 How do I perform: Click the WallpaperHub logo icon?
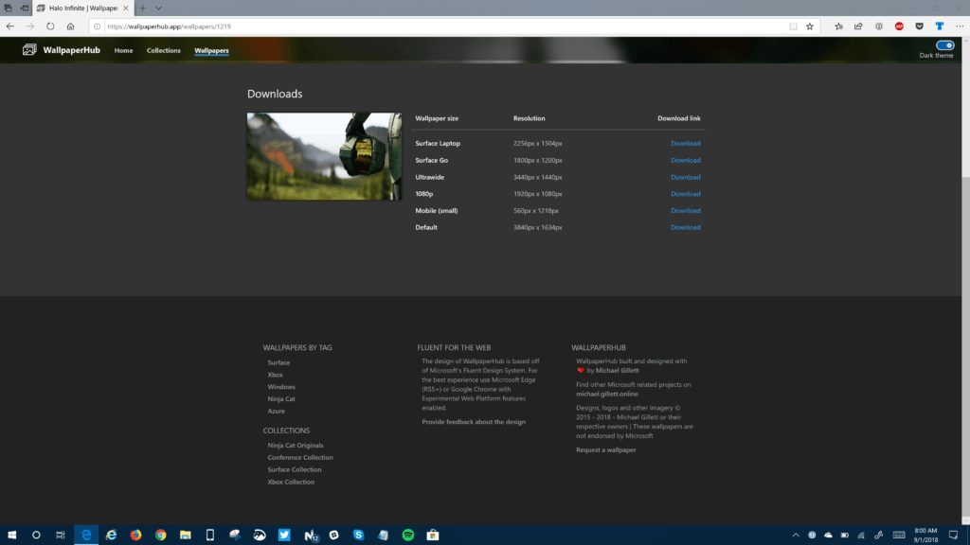click(28, 50)
